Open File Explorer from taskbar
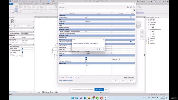The image size is (178, 100). coord(89,98)
